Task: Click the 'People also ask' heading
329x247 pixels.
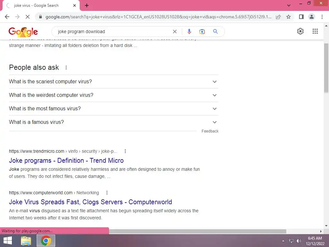Action: point(34,68)
